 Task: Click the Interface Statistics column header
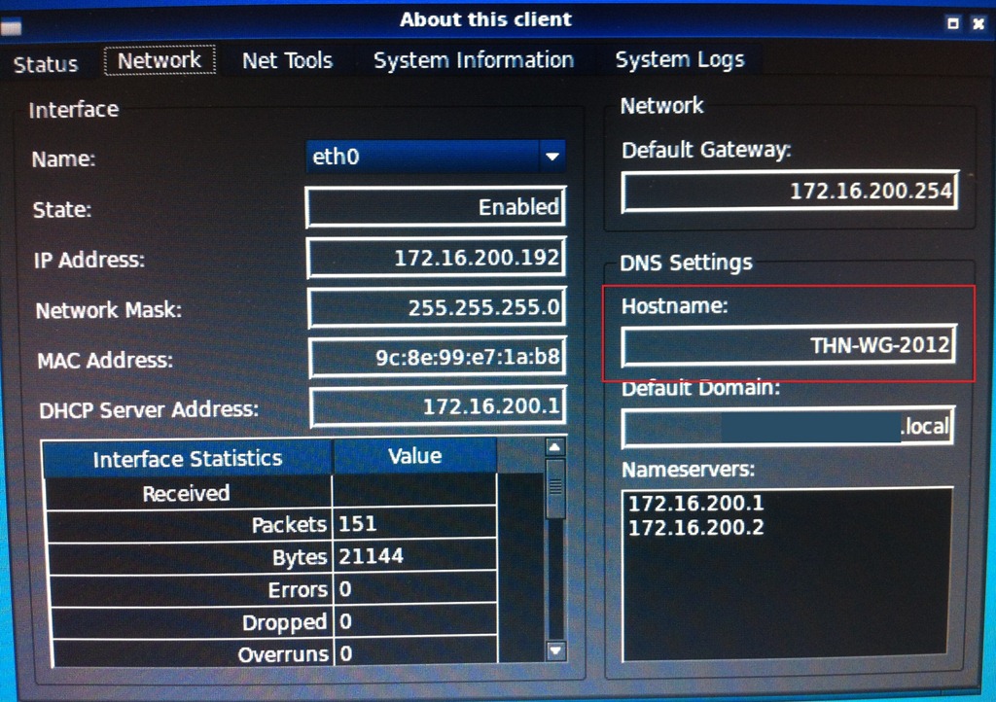coord(187,458)
